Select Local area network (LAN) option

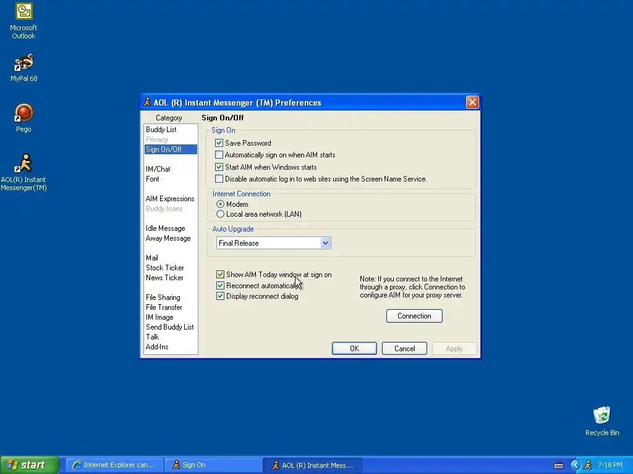pos(220,214)
